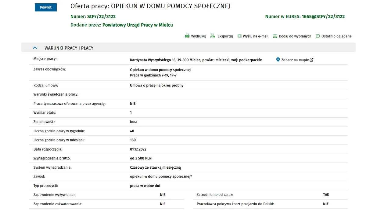Click the Wymiar etatu value 1
The width and height of the screenshot is (377, 220).
coord(131,112)
